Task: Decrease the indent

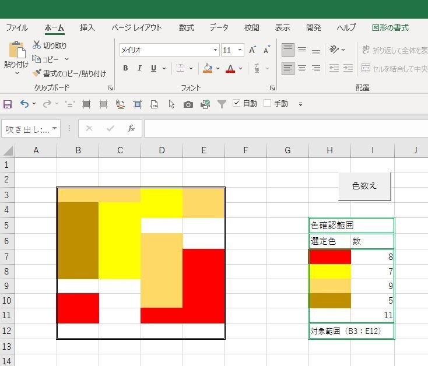Action: click(x=334, y=68)
